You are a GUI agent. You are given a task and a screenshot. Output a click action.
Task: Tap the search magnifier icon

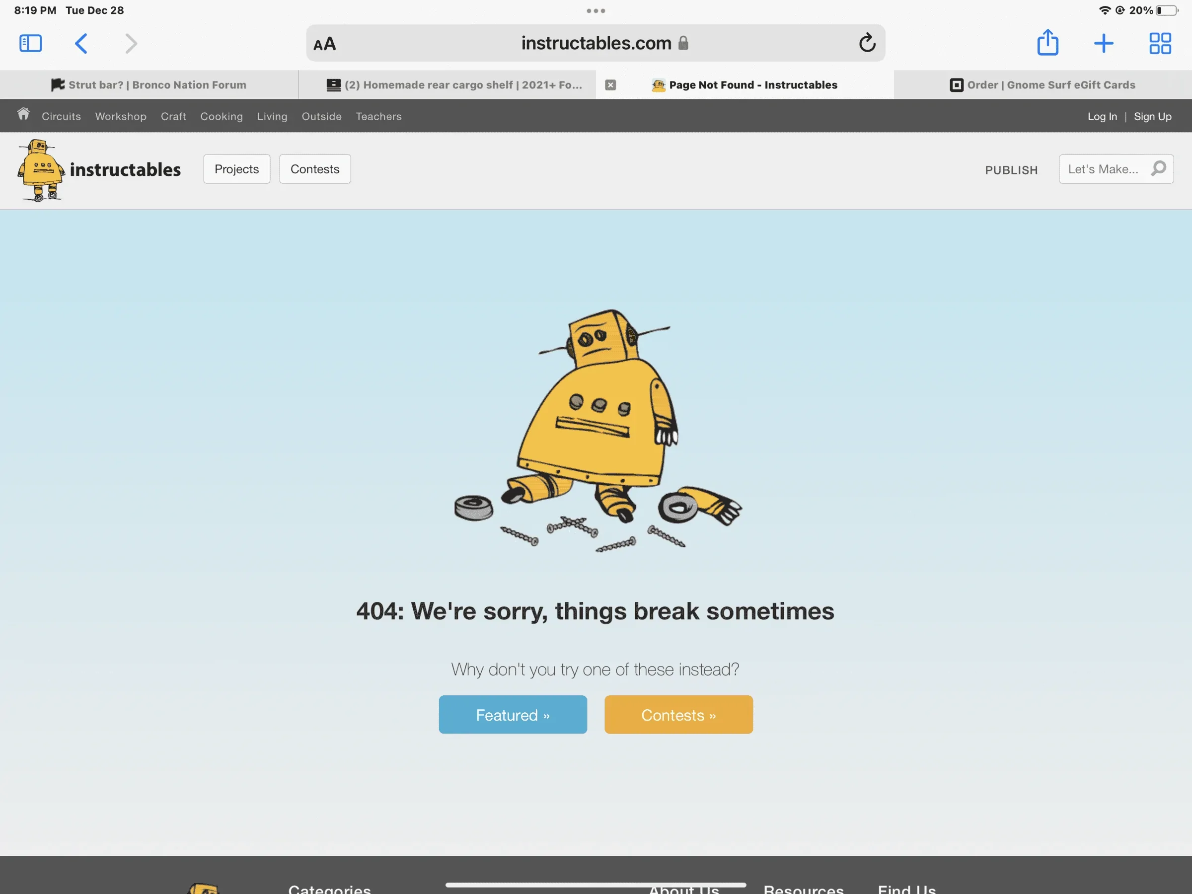(1158, 169)
